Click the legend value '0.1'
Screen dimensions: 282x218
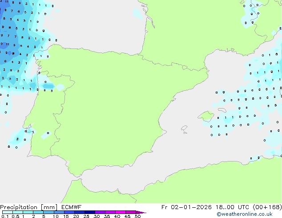click(5, 216)
